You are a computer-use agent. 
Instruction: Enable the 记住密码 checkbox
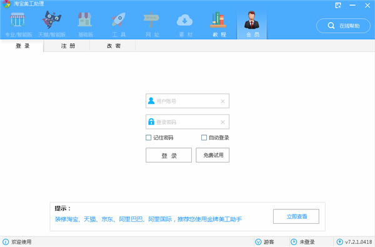click(x=149, y=138)
